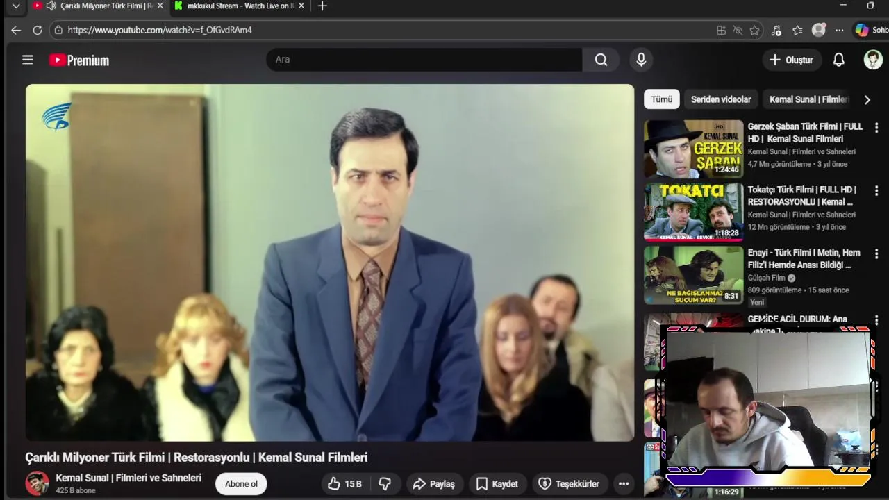Viewport: 889px width, 500px height.
Task: Subscribe using the Abone ol button
Action: tap(241, 484)
